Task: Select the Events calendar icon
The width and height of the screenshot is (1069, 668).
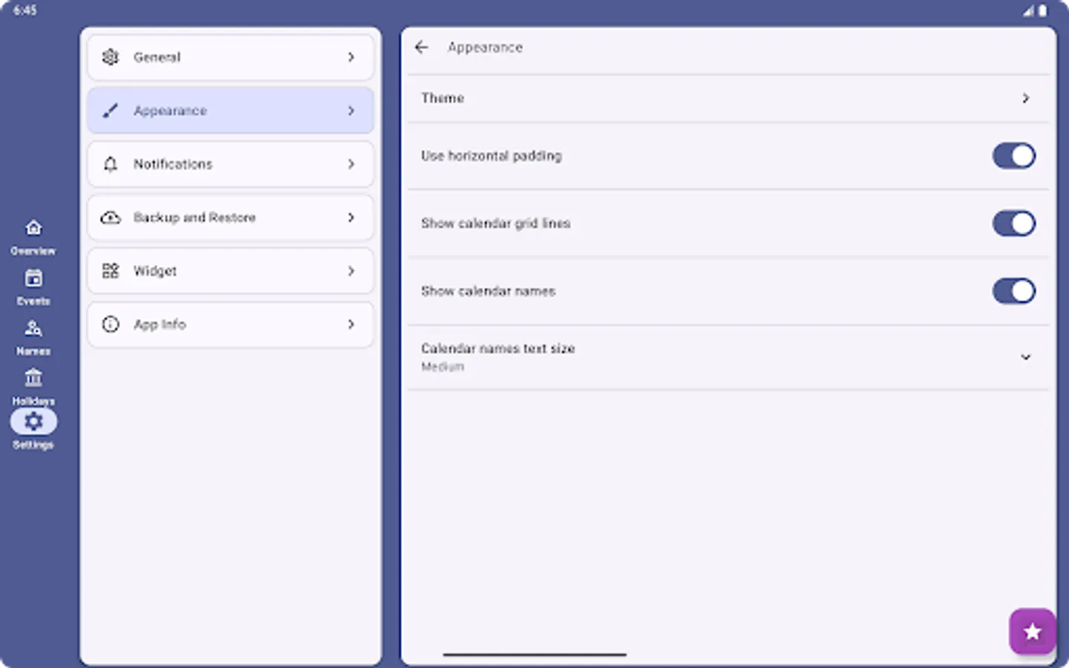Action: point(33,277)
